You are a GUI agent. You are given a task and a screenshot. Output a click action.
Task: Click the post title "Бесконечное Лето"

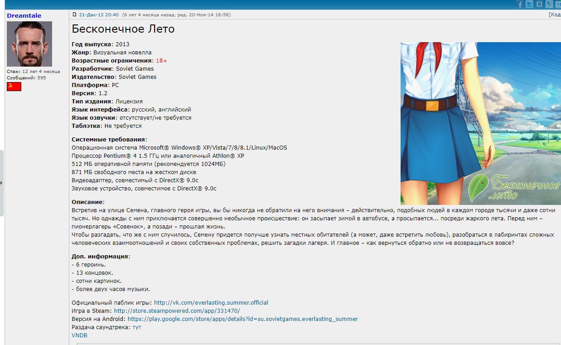click(x=123, y=29)
